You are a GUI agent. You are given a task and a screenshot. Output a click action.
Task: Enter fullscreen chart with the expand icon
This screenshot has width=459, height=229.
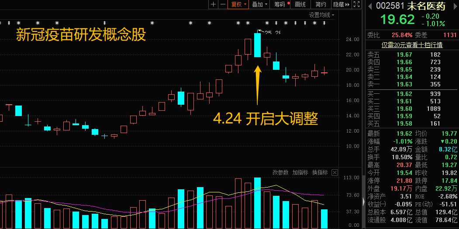click(356, 4)
